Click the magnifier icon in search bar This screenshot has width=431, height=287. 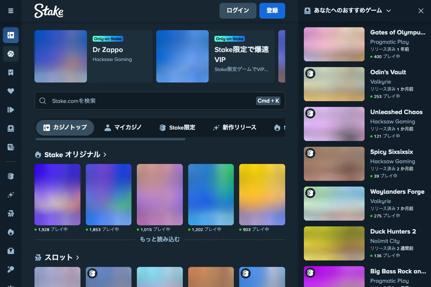[43, 101]
